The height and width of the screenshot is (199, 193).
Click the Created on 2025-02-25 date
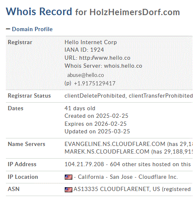[x=96, y=116]
